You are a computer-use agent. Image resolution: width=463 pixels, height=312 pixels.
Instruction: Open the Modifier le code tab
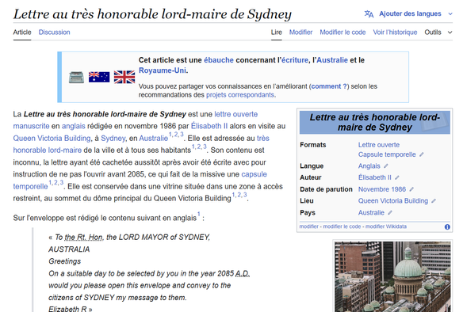(x=342, y=32)
